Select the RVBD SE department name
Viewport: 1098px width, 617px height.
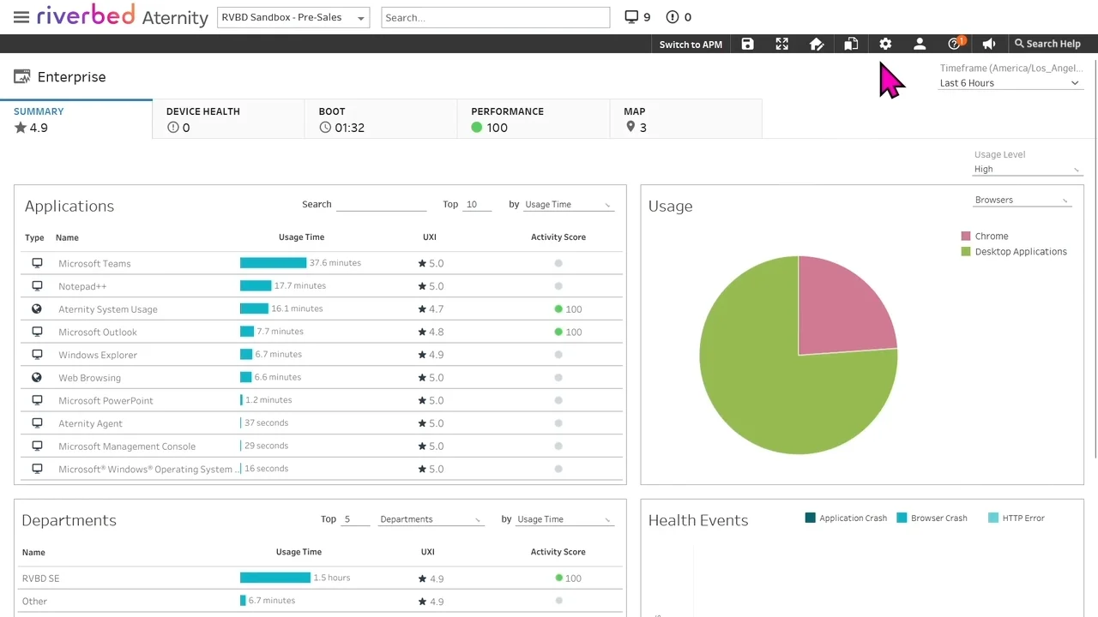[41, 578]
